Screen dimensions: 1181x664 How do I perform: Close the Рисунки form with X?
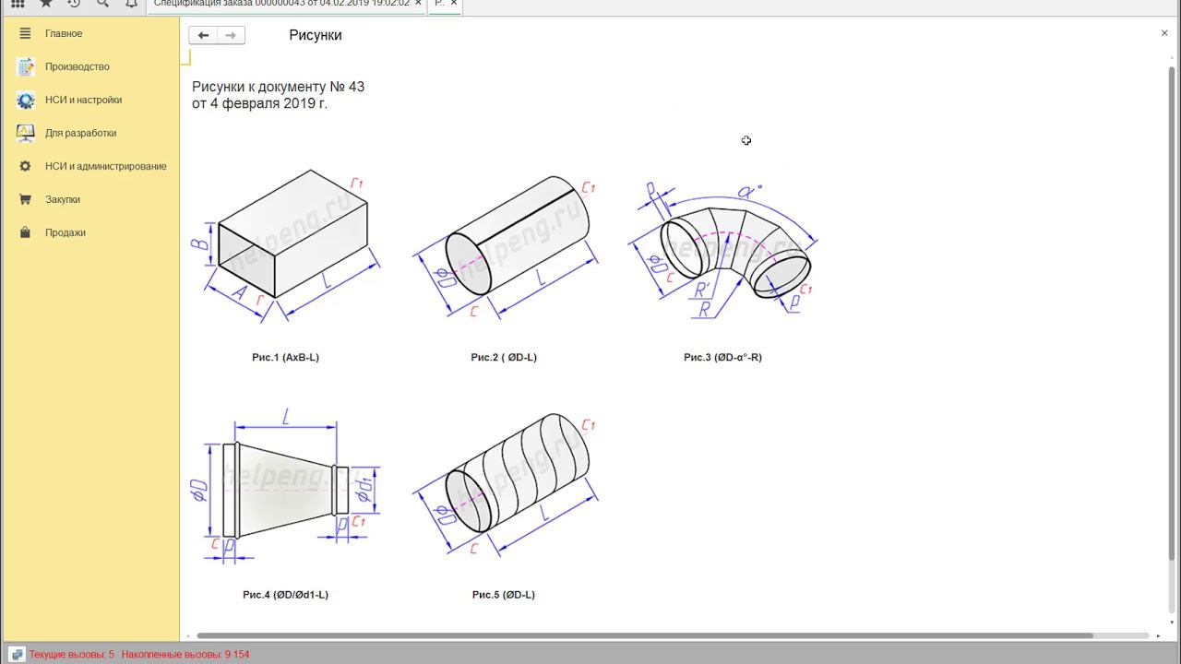click(1164, 33)
